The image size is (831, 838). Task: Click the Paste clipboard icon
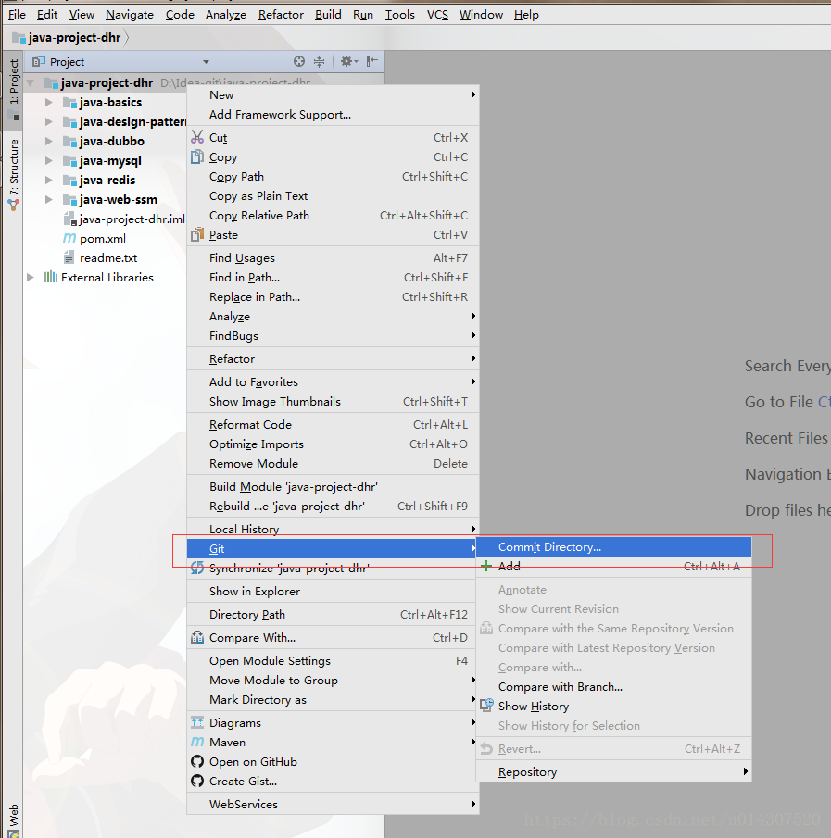(x=197, y=234)
